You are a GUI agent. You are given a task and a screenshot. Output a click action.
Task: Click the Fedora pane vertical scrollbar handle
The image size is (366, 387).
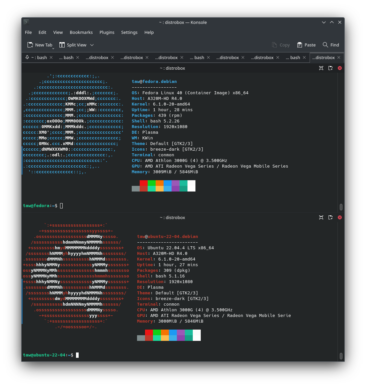(x=341, y=207)
